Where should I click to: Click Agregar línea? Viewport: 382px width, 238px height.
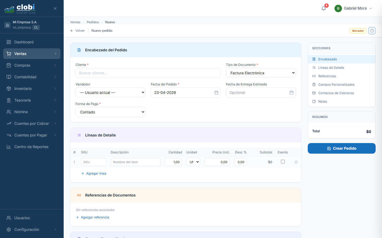point(94,173)
